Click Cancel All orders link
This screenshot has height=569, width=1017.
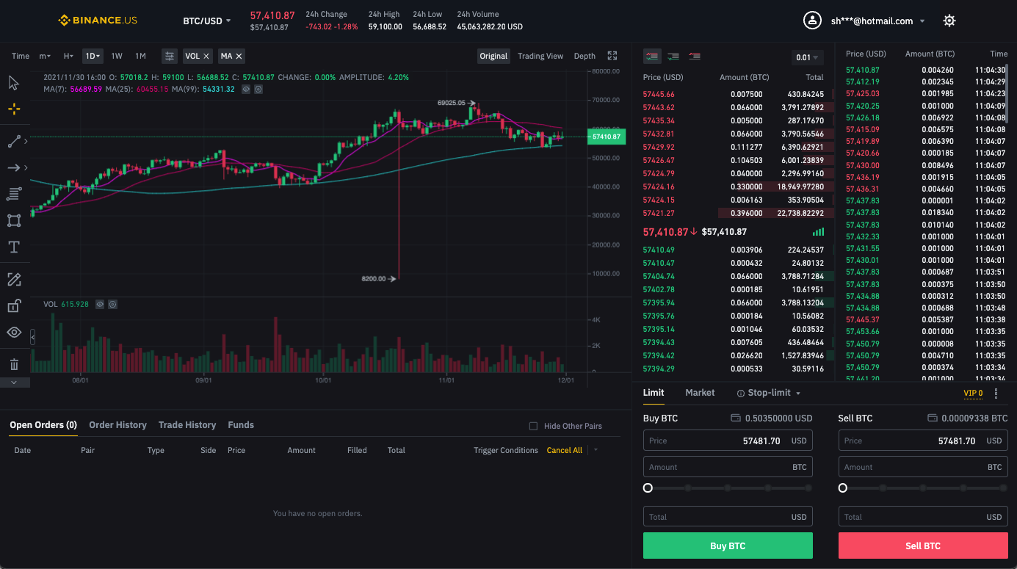click(x=565, y=450)
